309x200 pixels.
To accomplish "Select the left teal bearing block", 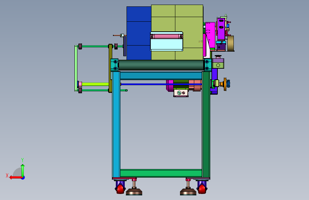I will [x=114, y=65].
